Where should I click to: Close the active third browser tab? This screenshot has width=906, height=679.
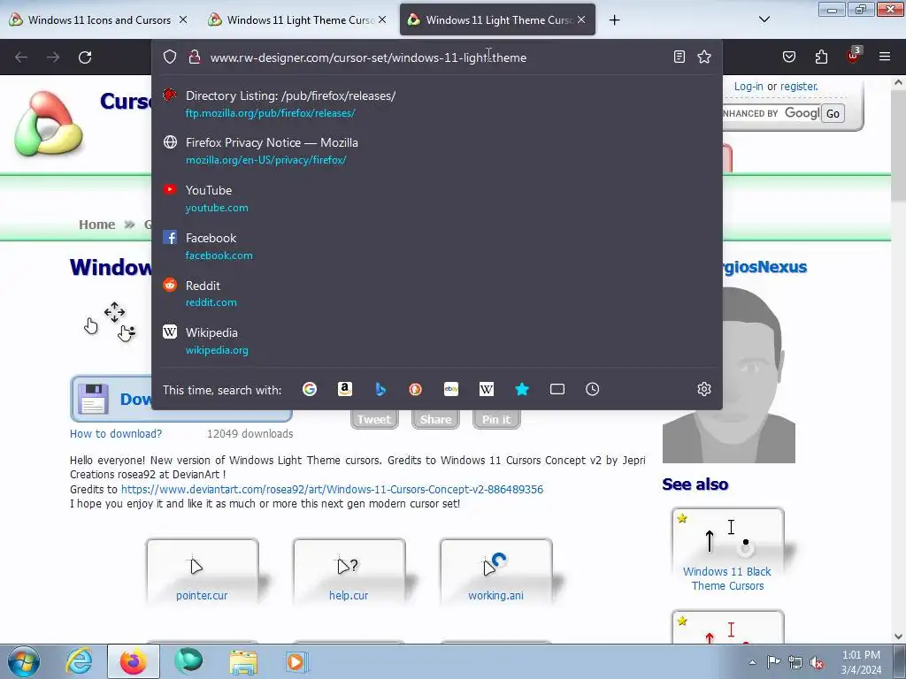point(581,19)
